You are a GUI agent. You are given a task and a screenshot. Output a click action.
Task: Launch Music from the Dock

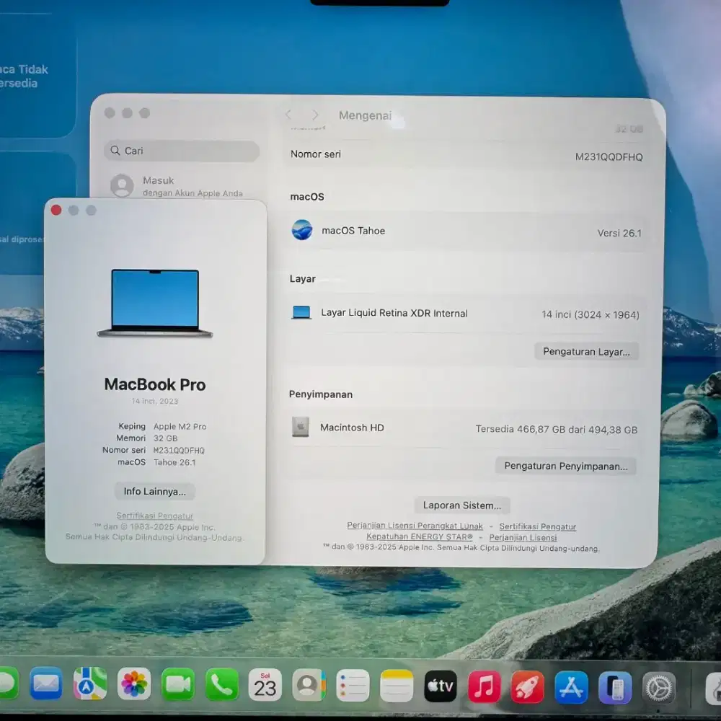(x=484, y=686)
